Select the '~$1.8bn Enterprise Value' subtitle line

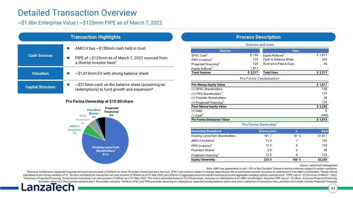point(90,23)
